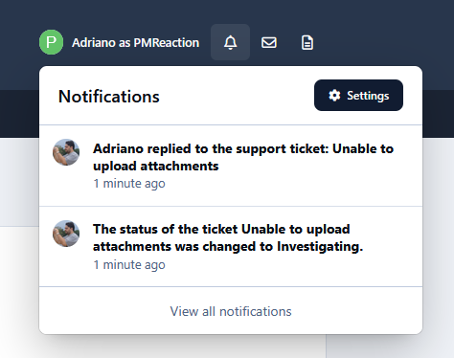The height and width of the screenshot is (358, 454).
Task: Open the notifications bell icon
Action: pos(230,42)
